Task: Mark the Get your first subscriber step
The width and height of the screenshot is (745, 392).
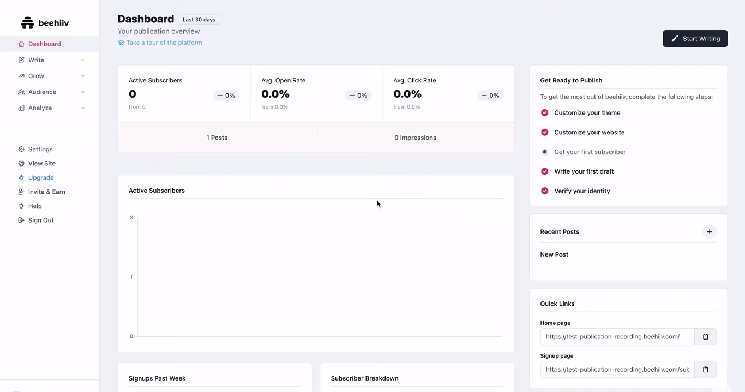Action: [544, 151]
